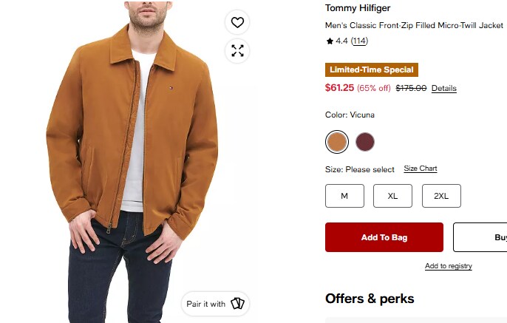Image resolution: width=507 pixels, height=323 pixels.
Task: Open fullscreen image expand icon
Action: coord(237,51)
